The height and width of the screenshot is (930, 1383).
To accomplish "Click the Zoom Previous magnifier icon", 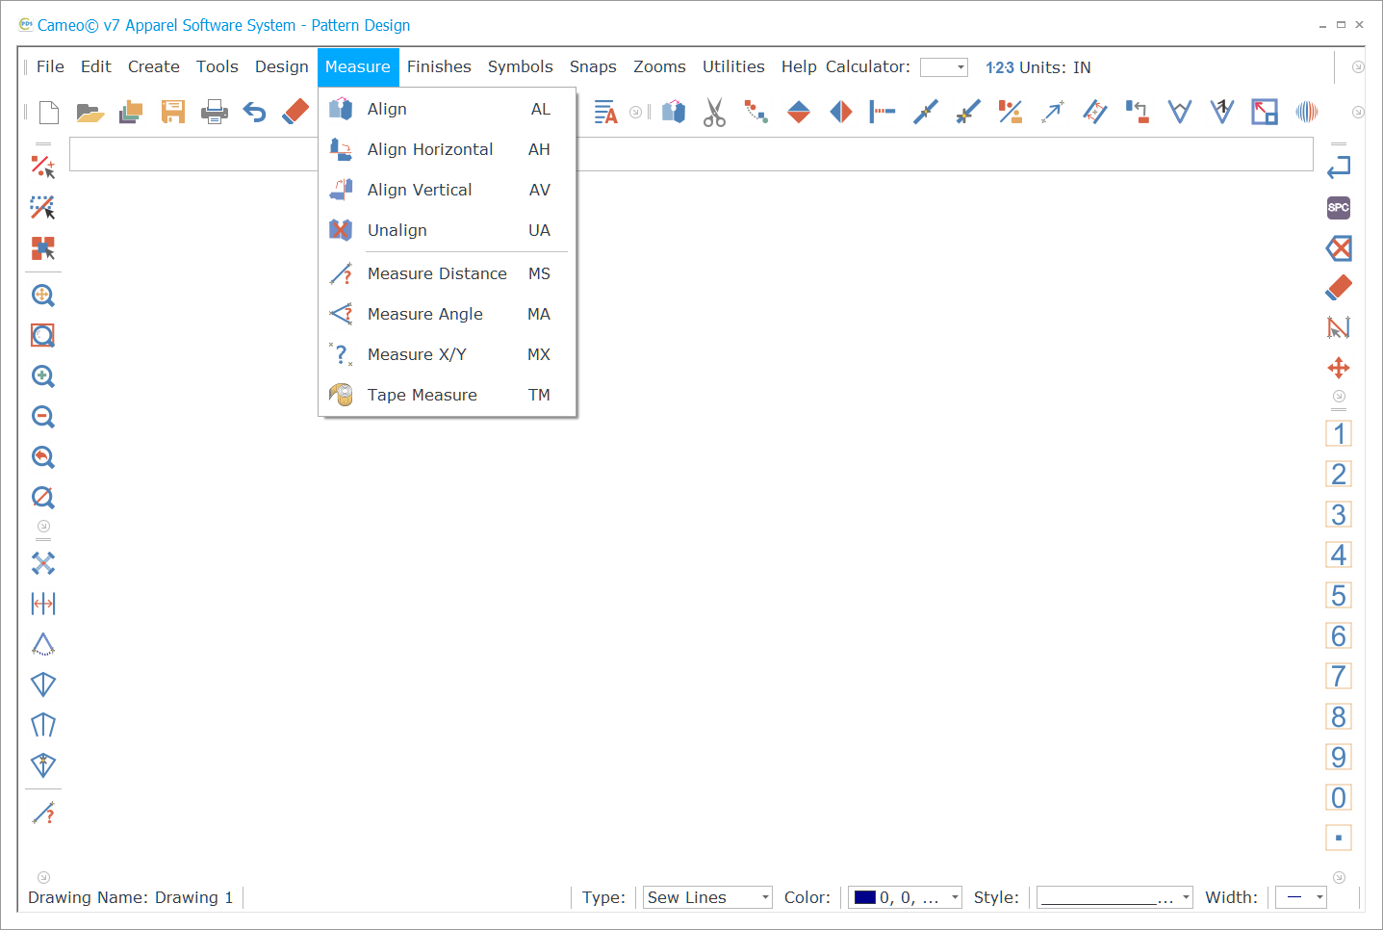I will point(43,457).
